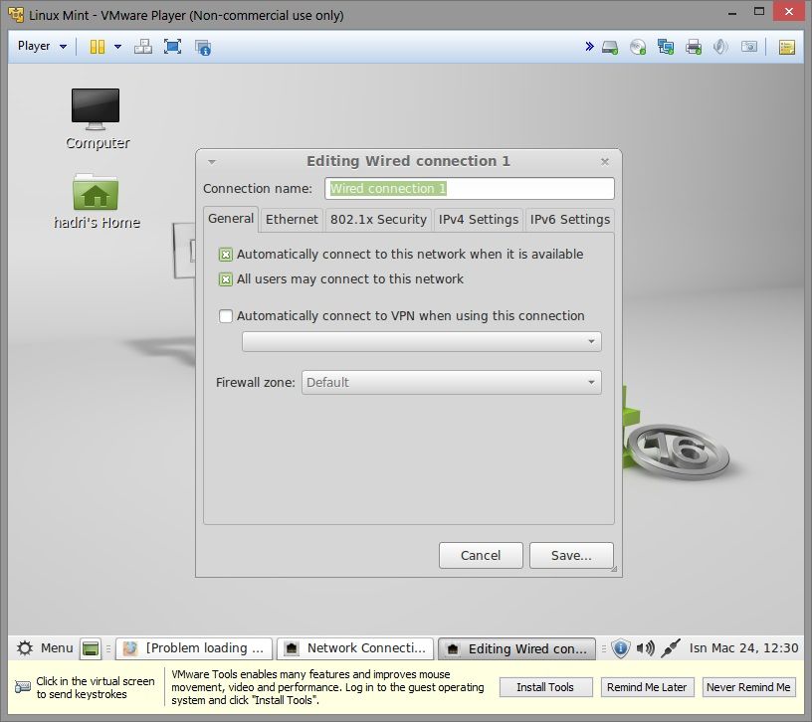Switch to Network Connections taskbar window
This screenshot has width=812, height=722.
coord(354,648)
